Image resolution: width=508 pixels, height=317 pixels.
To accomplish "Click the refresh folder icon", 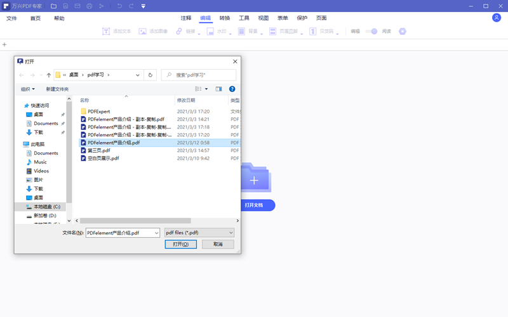I will (150, 75).
